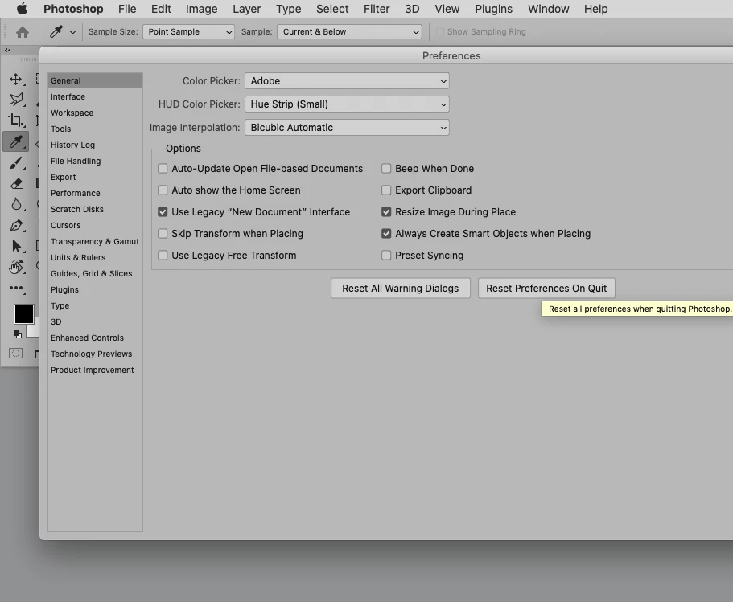Open the Plugins menu in menu bar
This screenshot has width=733, height=602.
pos(494,9)
